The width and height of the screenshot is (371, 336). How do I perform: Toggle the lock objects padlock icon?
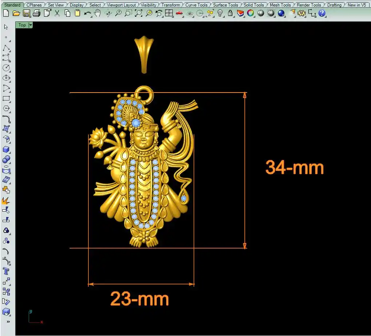click(x=230, y=13)
